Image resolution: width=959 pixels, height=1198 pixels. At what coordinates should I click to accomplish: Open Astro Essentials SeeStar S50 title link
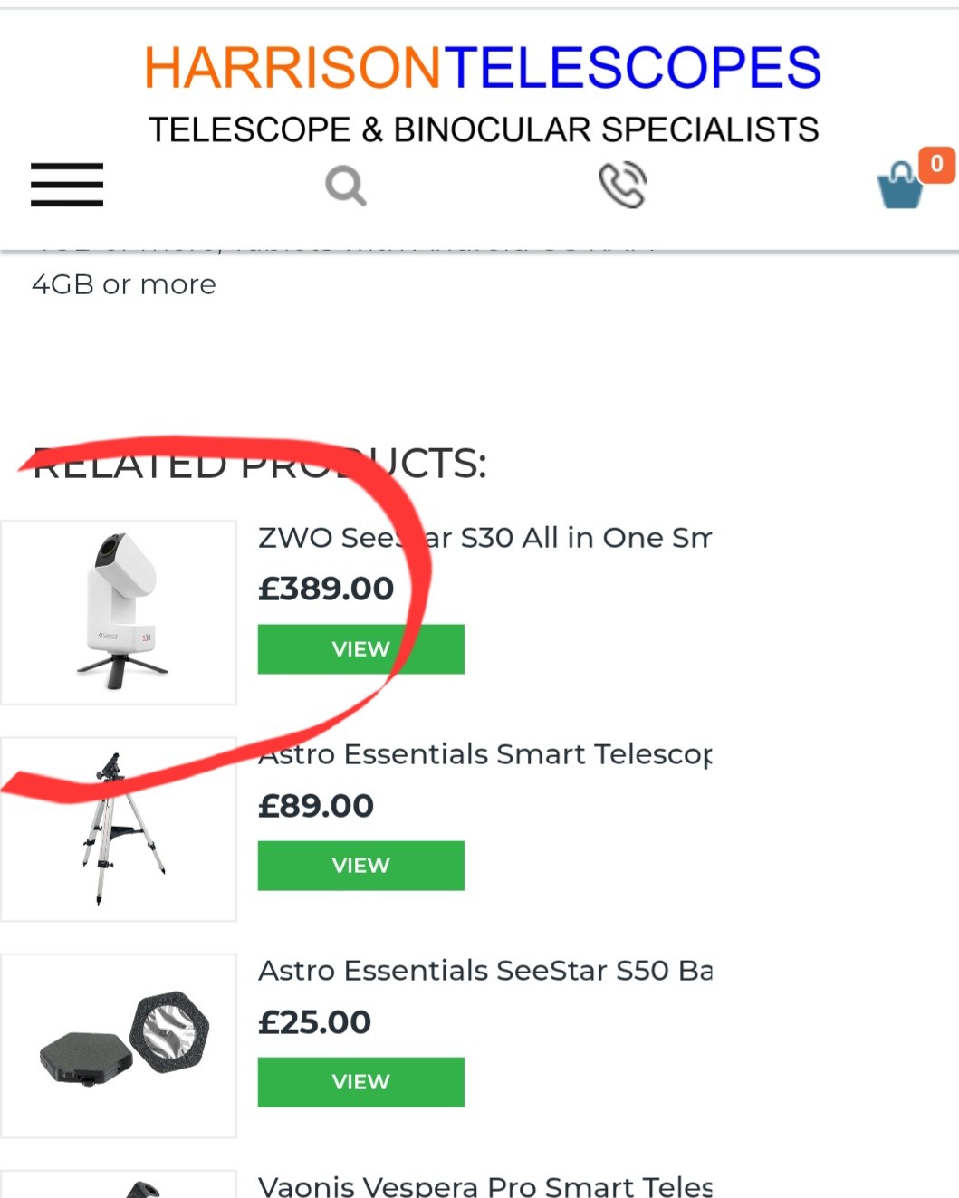coord(484,971)
